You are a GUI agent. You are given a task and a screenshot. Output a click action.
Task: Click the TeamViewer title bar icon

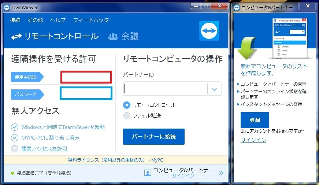pos(7,8)
